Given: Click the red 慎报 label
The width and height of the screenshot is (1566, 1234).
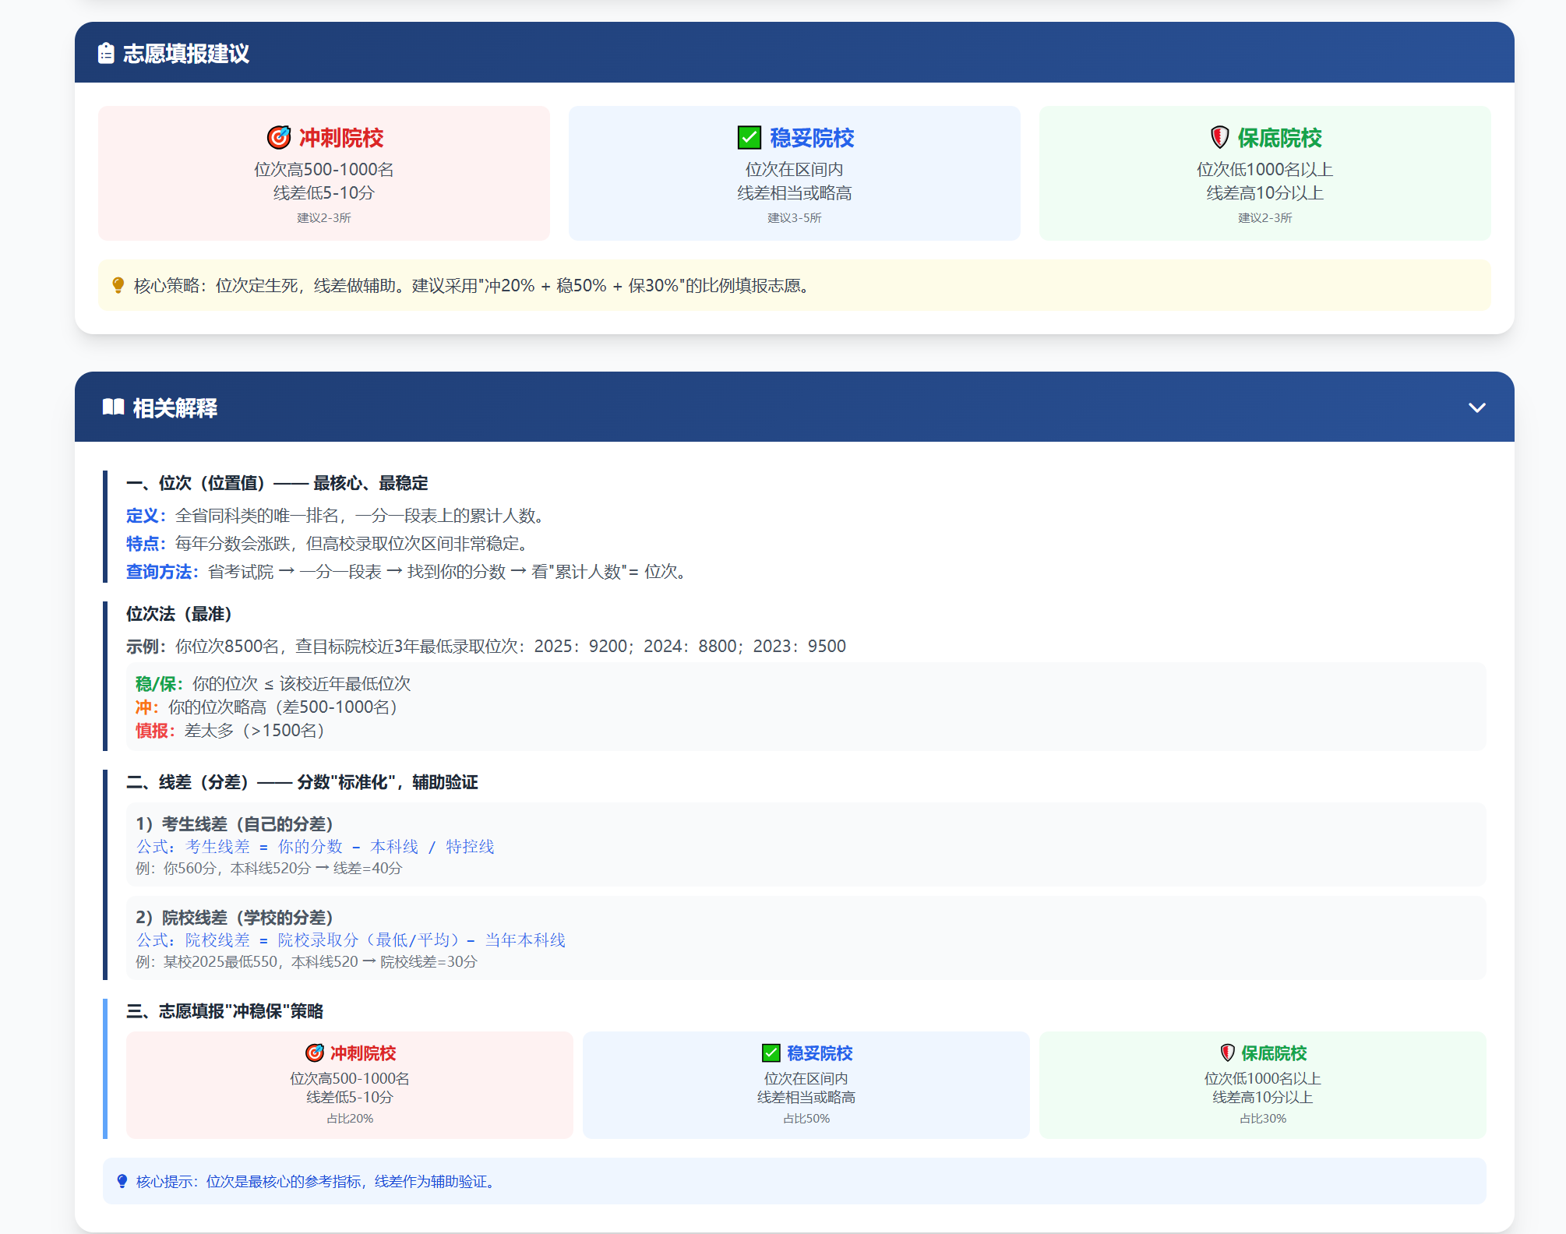Looking at the screenshot, I should [155, 730].
